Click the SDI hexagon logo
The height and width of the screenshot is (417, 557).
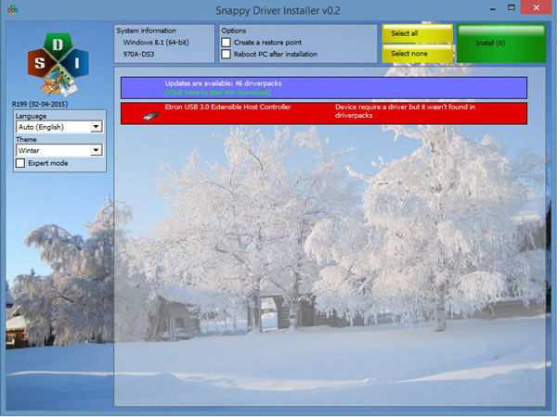click(58, 64)
